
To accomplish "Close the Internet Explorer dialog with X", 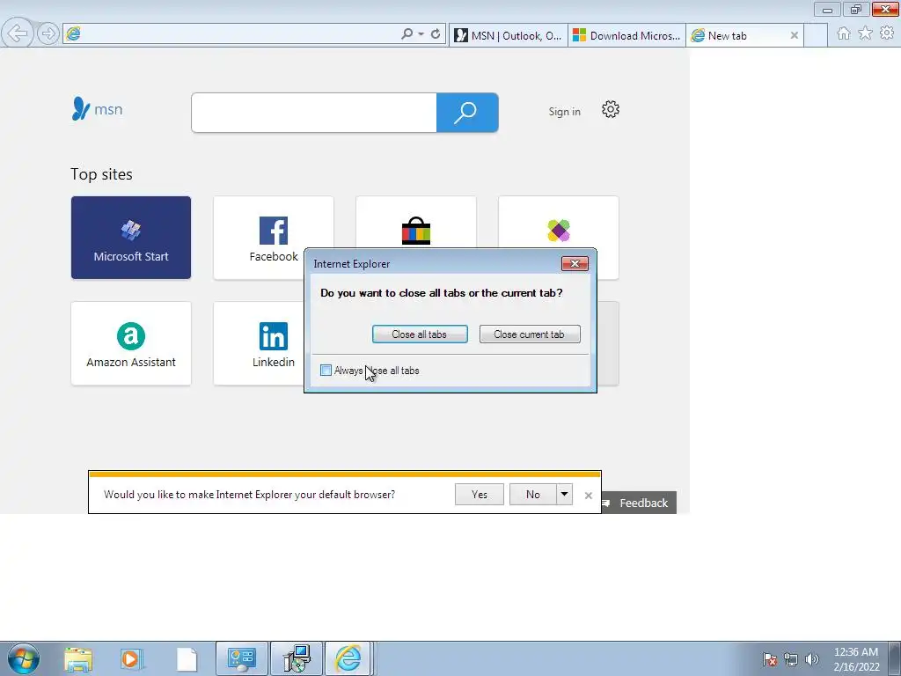I will (575, 263).
